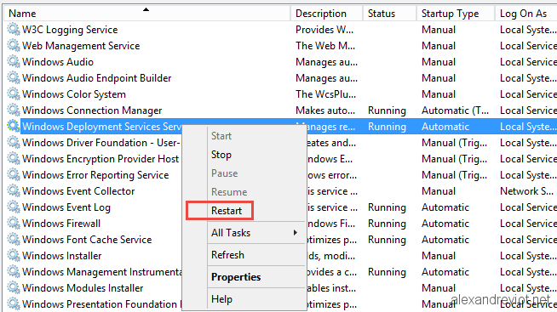
Task: Click gear icon for Windows Error Reporting Service
Action: click(14, 175)
